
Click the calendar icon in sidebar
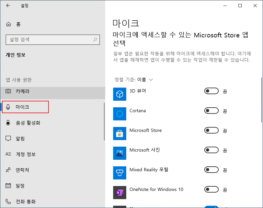point(8,185)
